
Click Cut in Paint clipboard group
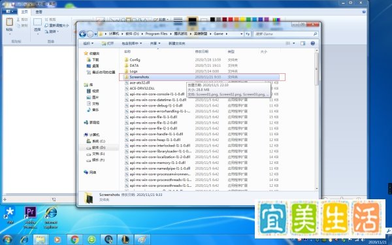coord(22,20)
